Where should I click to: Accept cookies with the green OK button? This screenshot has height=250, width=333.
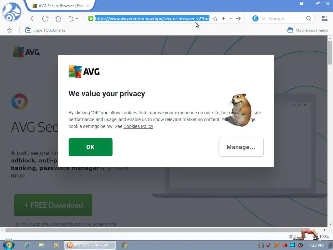click(90, 147)
